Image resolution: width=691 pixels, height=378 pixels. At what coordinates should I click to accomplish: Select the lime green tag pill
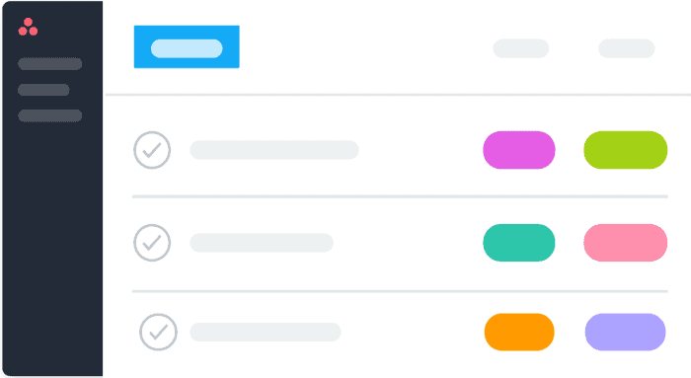626,150
